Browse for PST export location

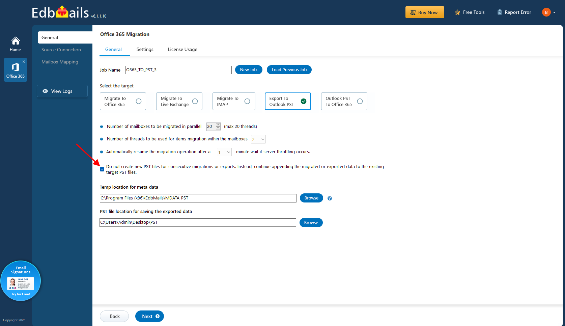(311, 223)
